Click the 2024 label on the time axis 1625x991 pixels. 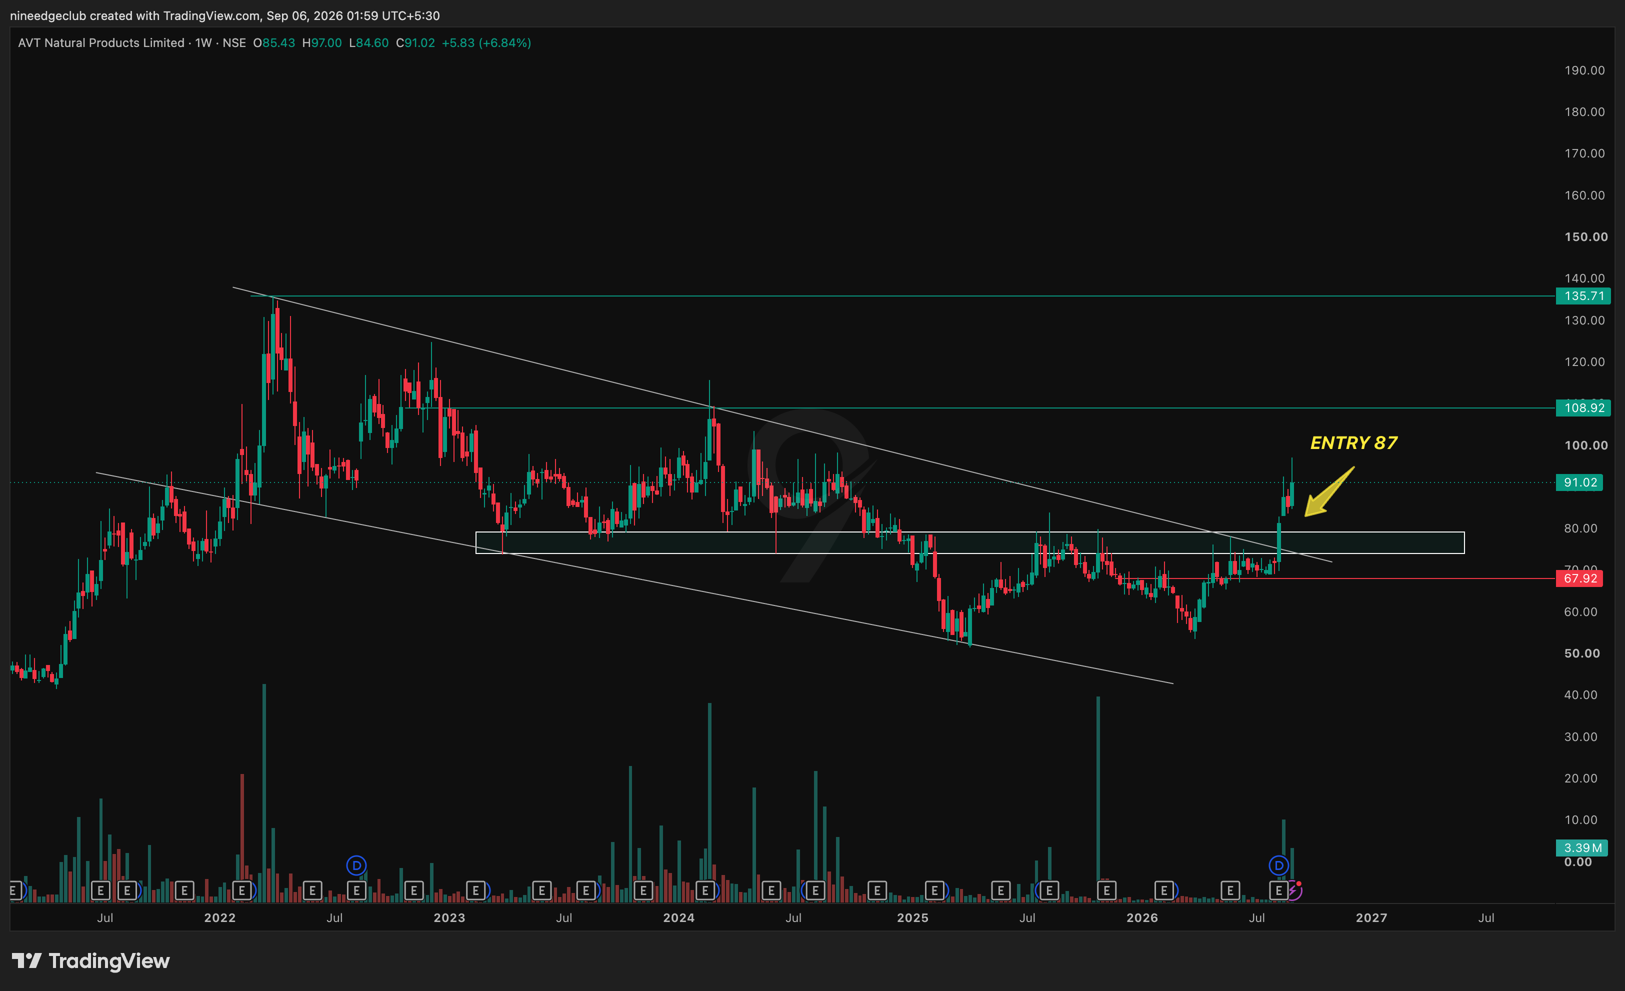pyautogui.click(x=678, y=918)
